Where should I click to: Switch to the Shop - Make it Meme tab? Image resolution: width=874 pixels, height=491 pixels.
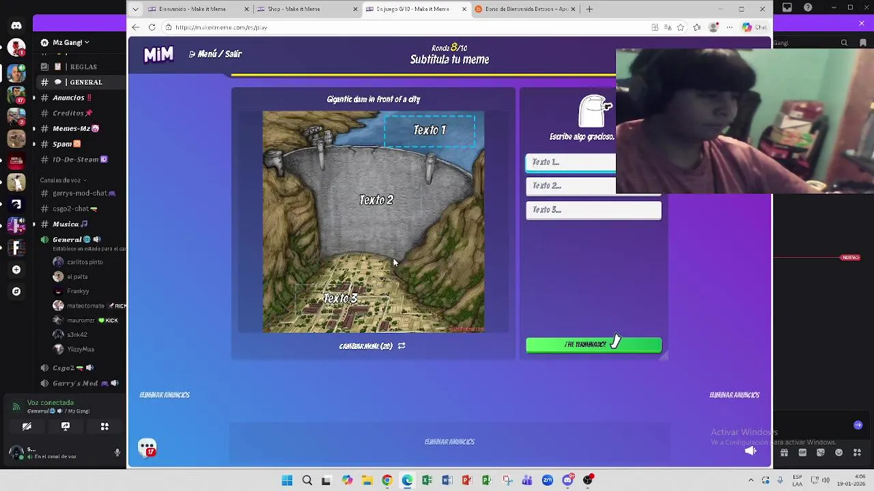coord(307,9)
